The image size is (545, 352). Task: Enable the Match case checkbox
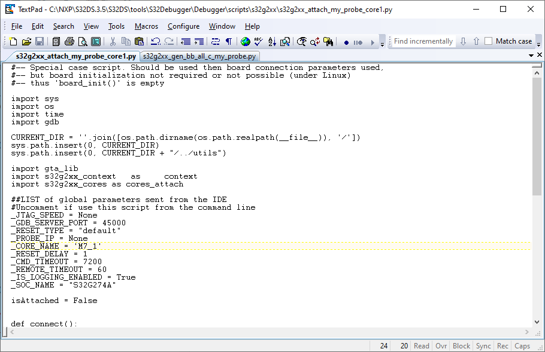point(488,41)
